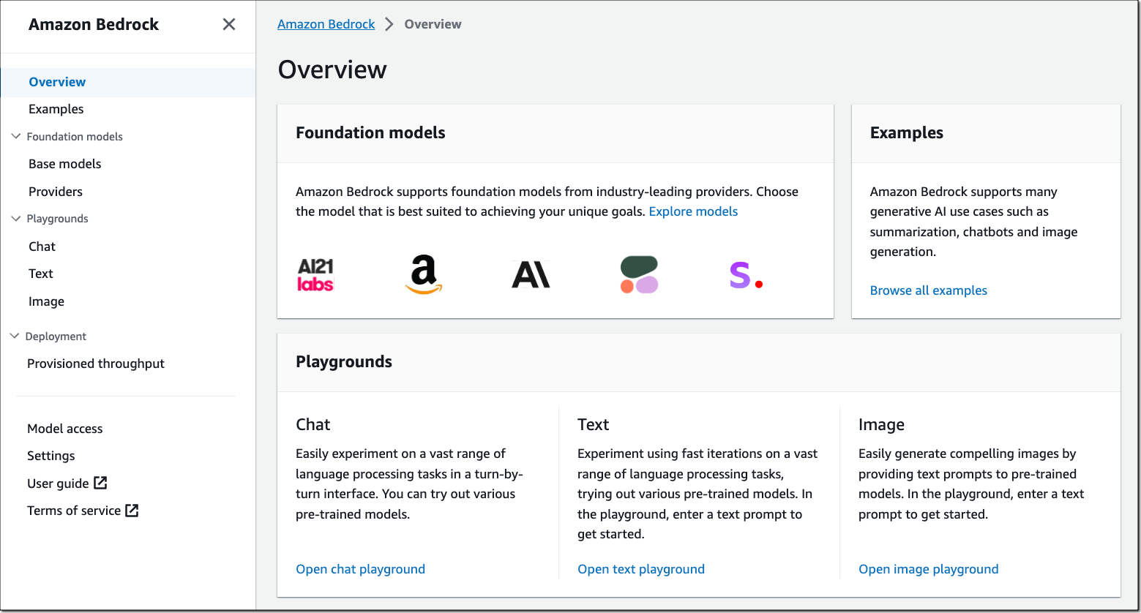
Task: Click Open text playground link
Action: tap(641, 569)
